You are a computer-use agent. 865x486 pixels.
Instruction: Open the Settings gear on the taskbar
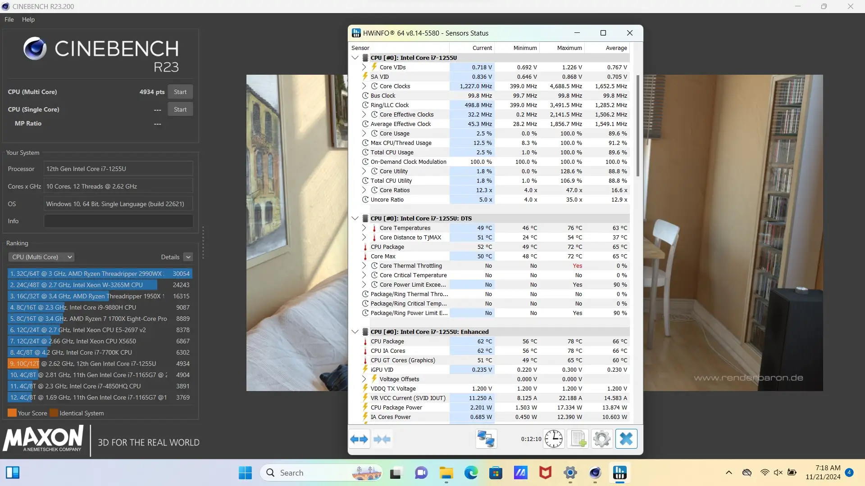(570, 473)
